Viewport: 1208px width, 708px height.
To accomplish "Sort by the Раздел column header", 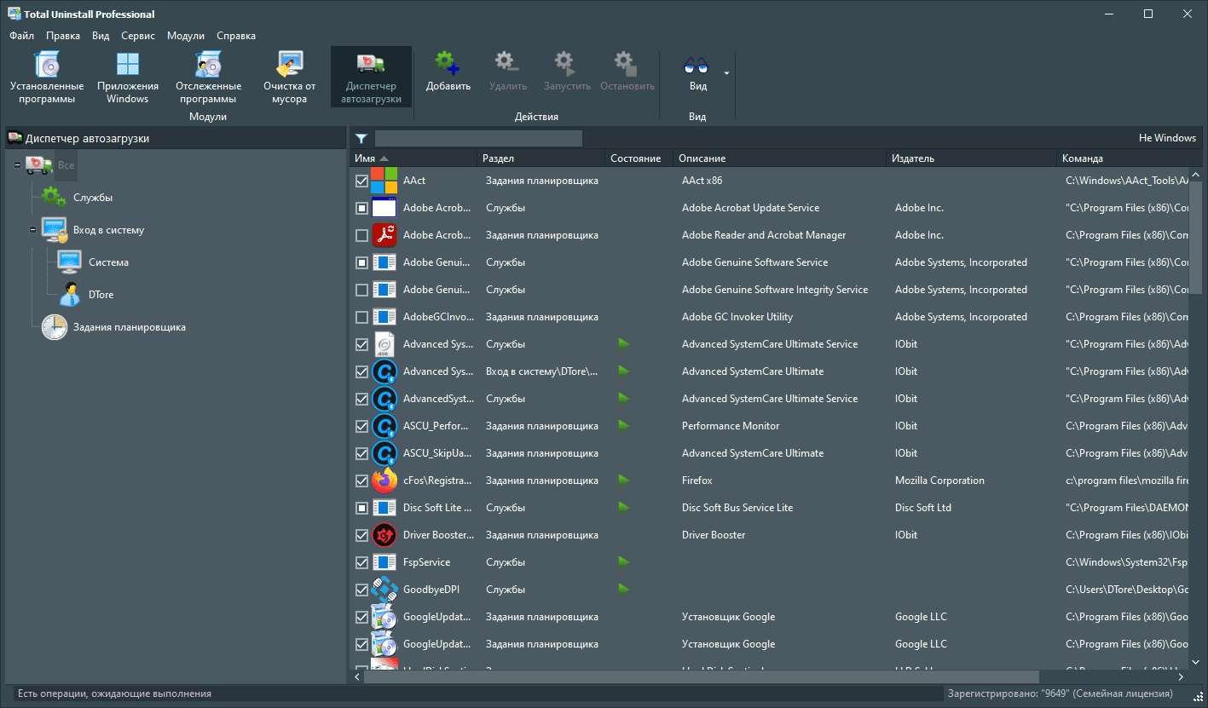I will pyautogui.click(x=540, y=158).
